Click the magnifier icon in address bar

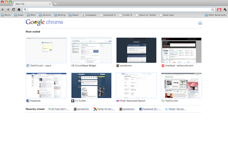(x=25, y=9)
